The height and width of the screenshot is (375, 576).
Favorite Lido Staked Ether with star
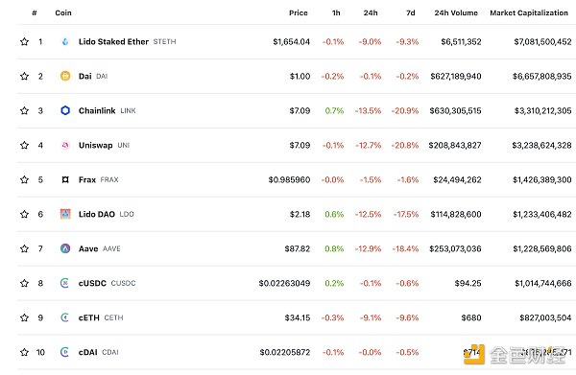(x=24, y=41)
